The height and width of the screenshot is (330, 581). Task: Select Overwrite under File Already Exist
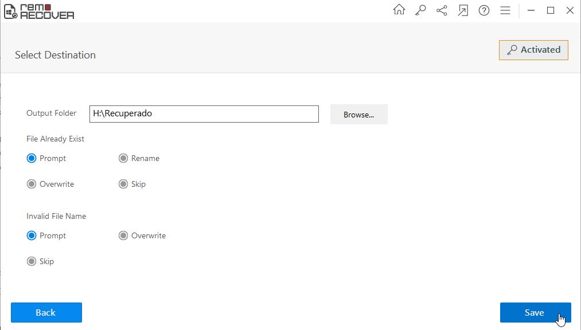coord(32,184)
